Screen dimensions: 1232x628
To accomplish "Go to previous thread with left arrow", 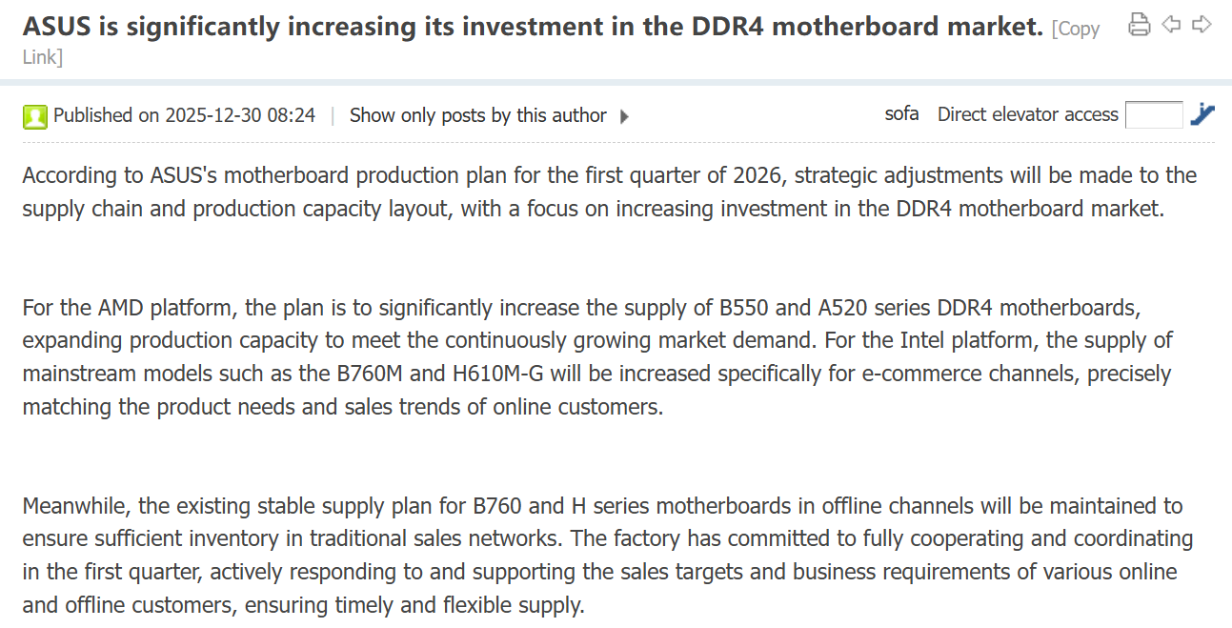I will point(1171,25).
